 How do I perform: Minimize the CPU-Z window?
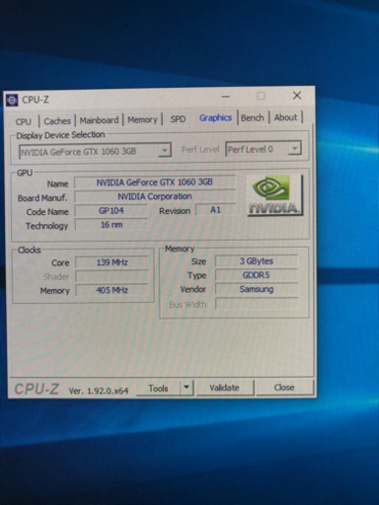click(226, 97)
